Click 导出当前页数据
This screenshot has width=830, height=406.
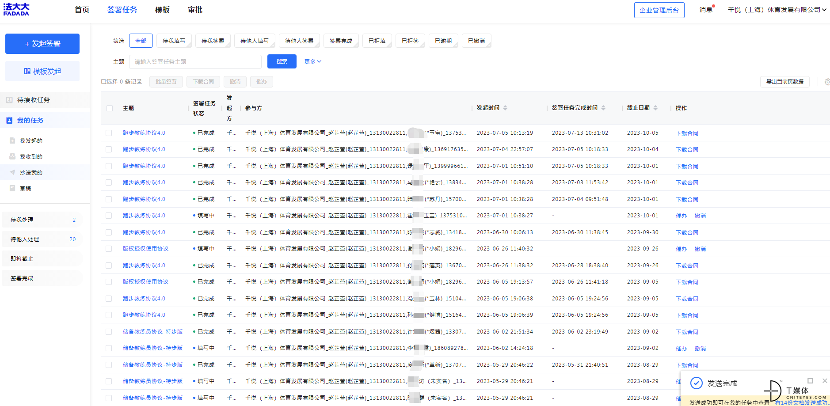coord(785,82)
